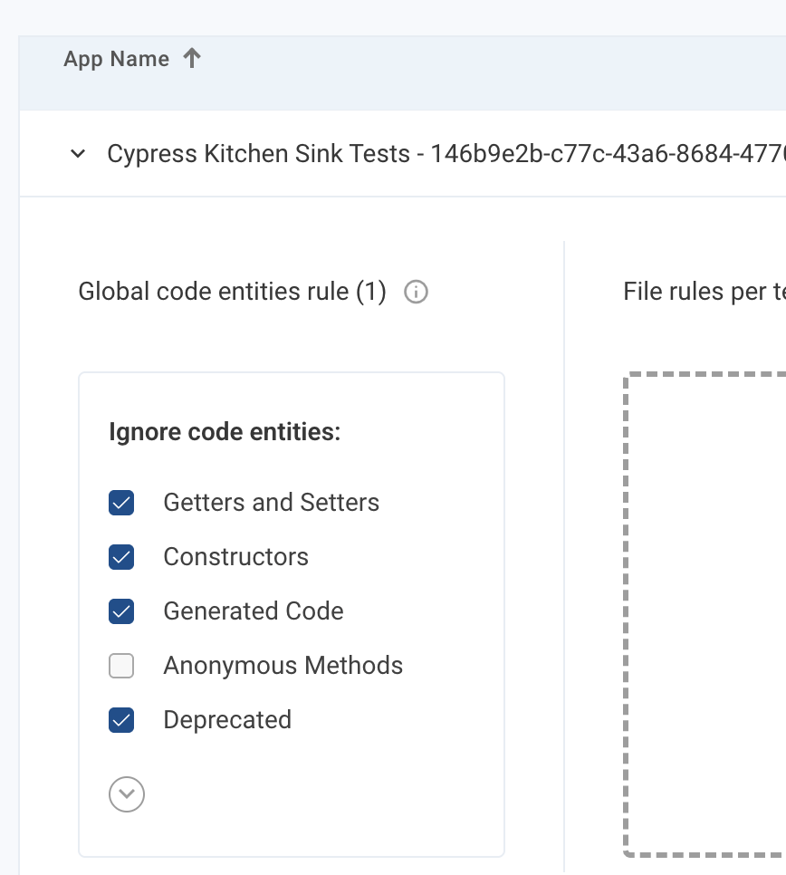Viewport: 786px width, 875px height.
Task: Enable the Anonymous Methods checkbox
Action: [x=121, y=666]
